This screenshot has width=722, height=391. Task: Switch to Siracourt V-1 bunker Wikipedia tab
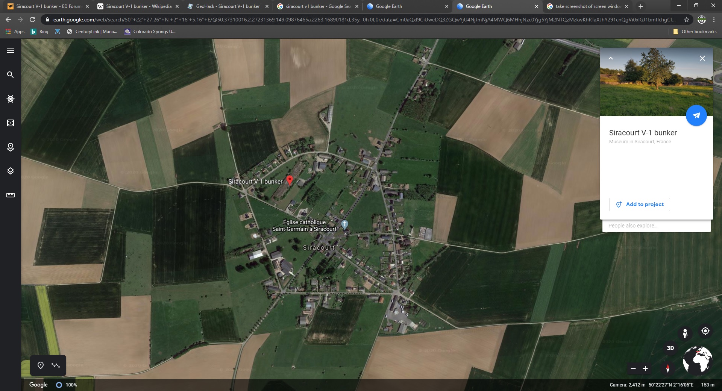pos(138,6)
